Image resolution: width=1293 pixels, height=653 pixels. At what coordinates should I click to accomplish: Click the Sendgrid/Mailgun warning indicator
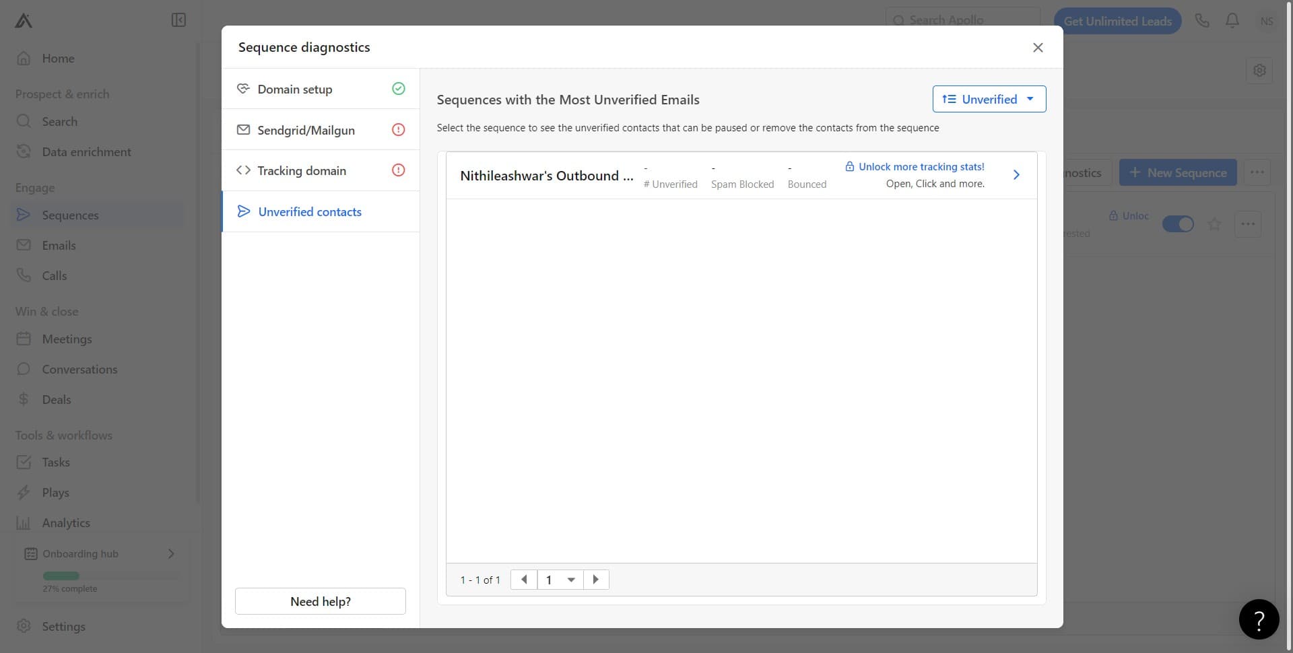pyautogui.click(x=398, y=129)
